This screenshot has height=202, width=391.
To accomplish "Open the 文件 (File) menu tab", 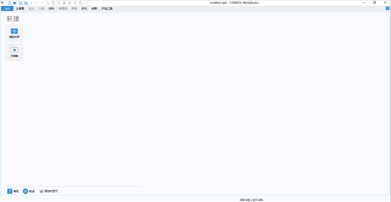I will [x=7, y=8].
